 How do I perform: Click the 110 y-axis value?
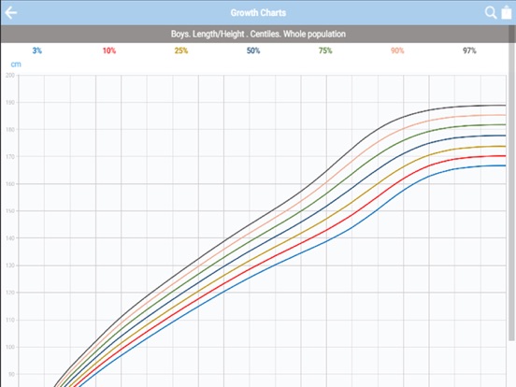click(10, 320)
